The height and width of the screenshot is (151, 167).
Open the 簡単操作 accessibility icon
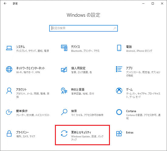click(9, 112)
